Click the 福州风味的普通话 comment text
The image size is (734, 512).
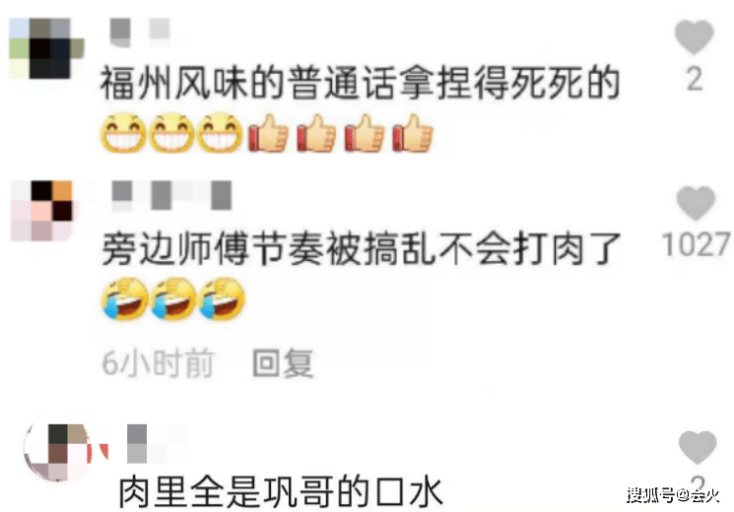click(360, 84)
